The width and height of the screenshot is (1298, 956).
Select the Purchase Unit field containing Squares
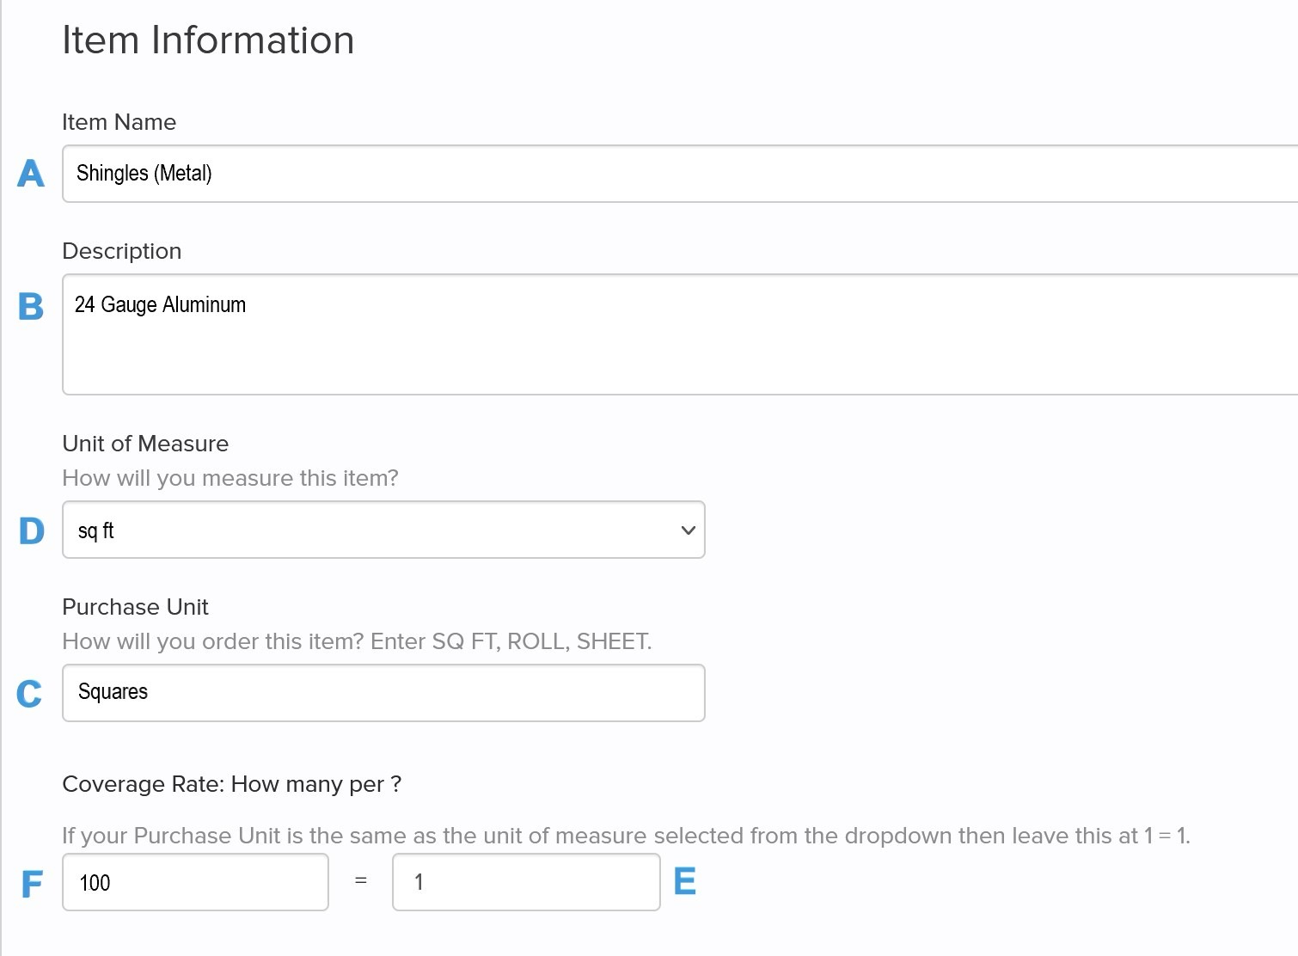click(383, 693)
